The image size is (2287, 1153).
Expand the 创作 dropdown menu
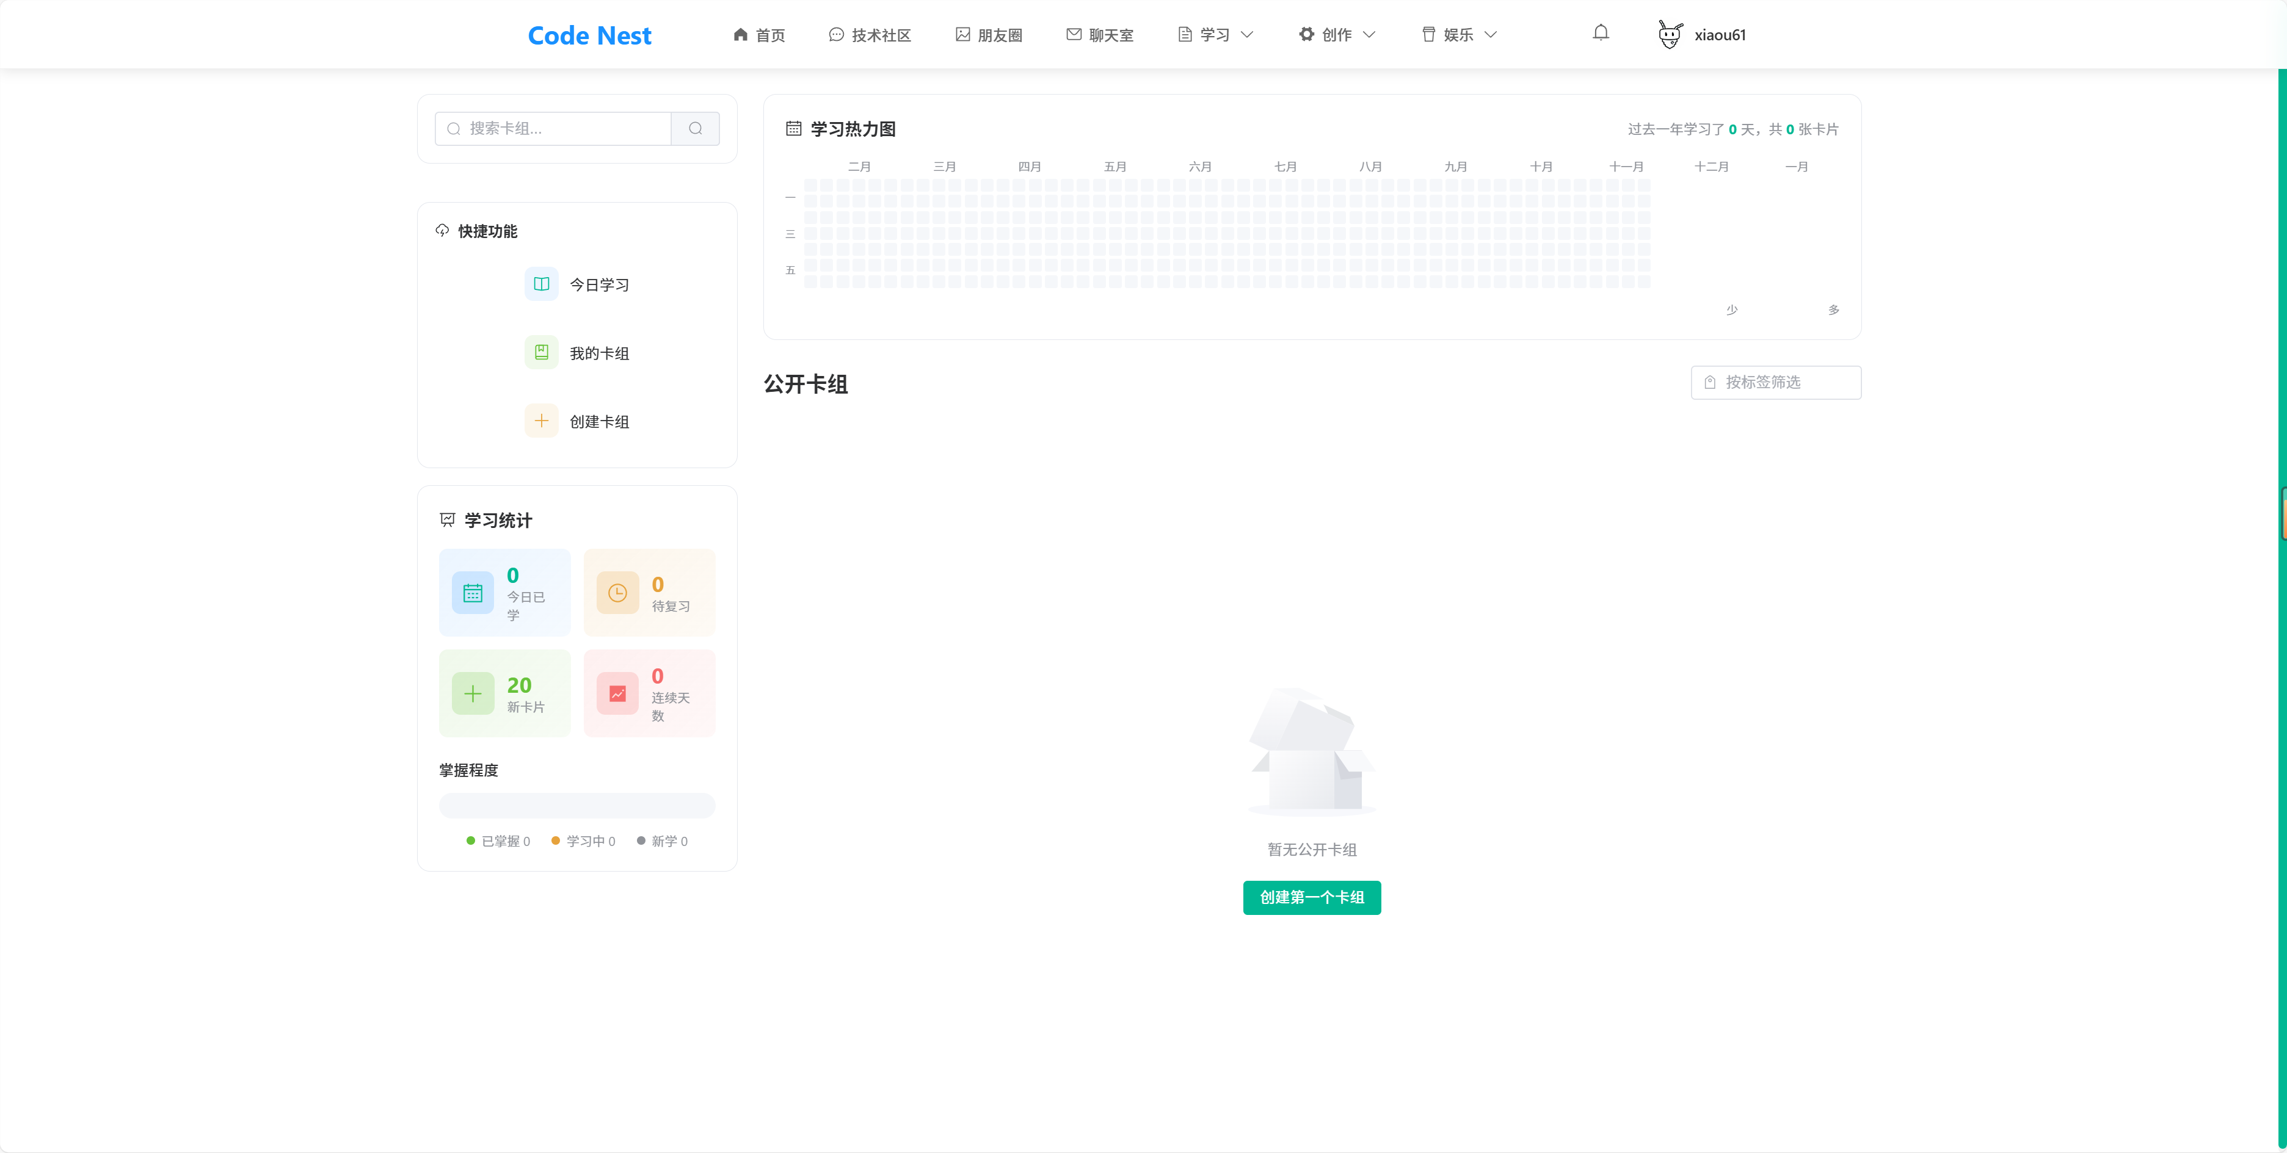point(1337,35)
